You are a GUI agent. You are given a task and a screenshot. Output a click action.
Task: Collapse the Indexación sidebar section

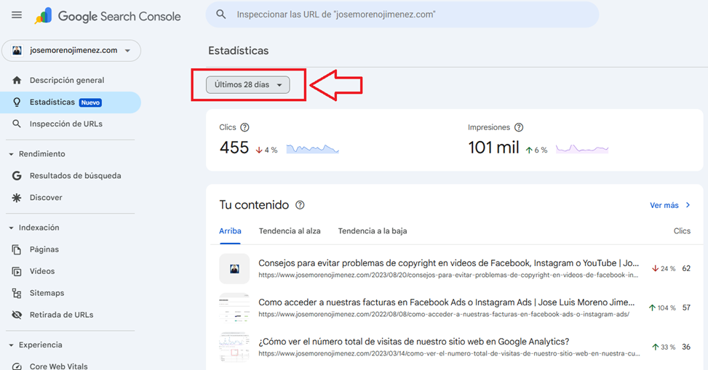click(12, 228)
